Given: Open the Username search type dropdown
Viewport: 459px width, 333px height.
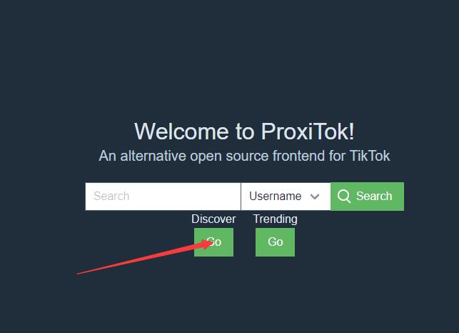Looking at the screenshot, I should click(x=286, y=197).
